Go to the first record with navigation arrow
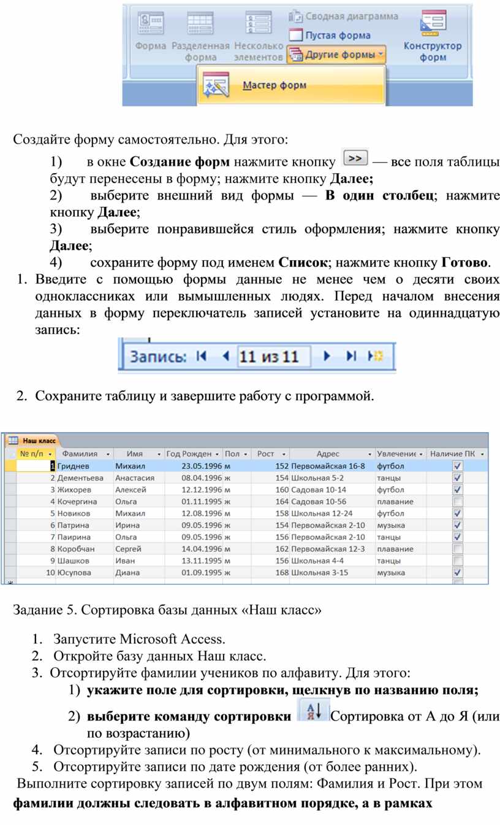Image resolution: width=500 pixels, height=825 pixels. [201, 356]
